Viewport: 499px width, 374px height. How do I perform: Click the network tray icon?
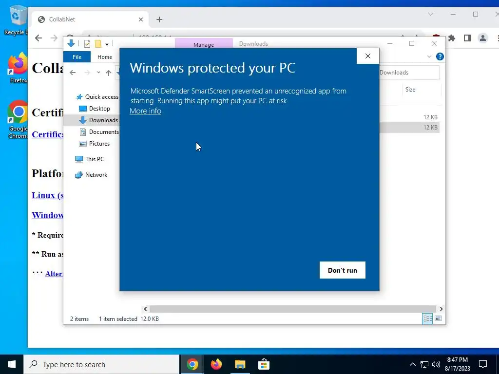424,364
